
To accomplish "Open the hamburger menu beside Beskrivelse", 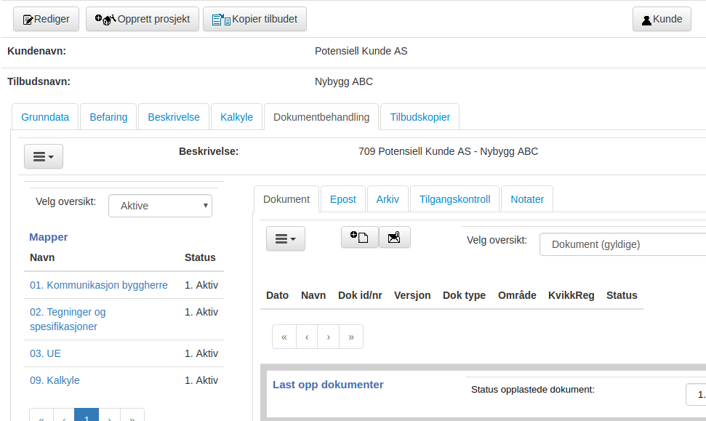I will (43, 156).
